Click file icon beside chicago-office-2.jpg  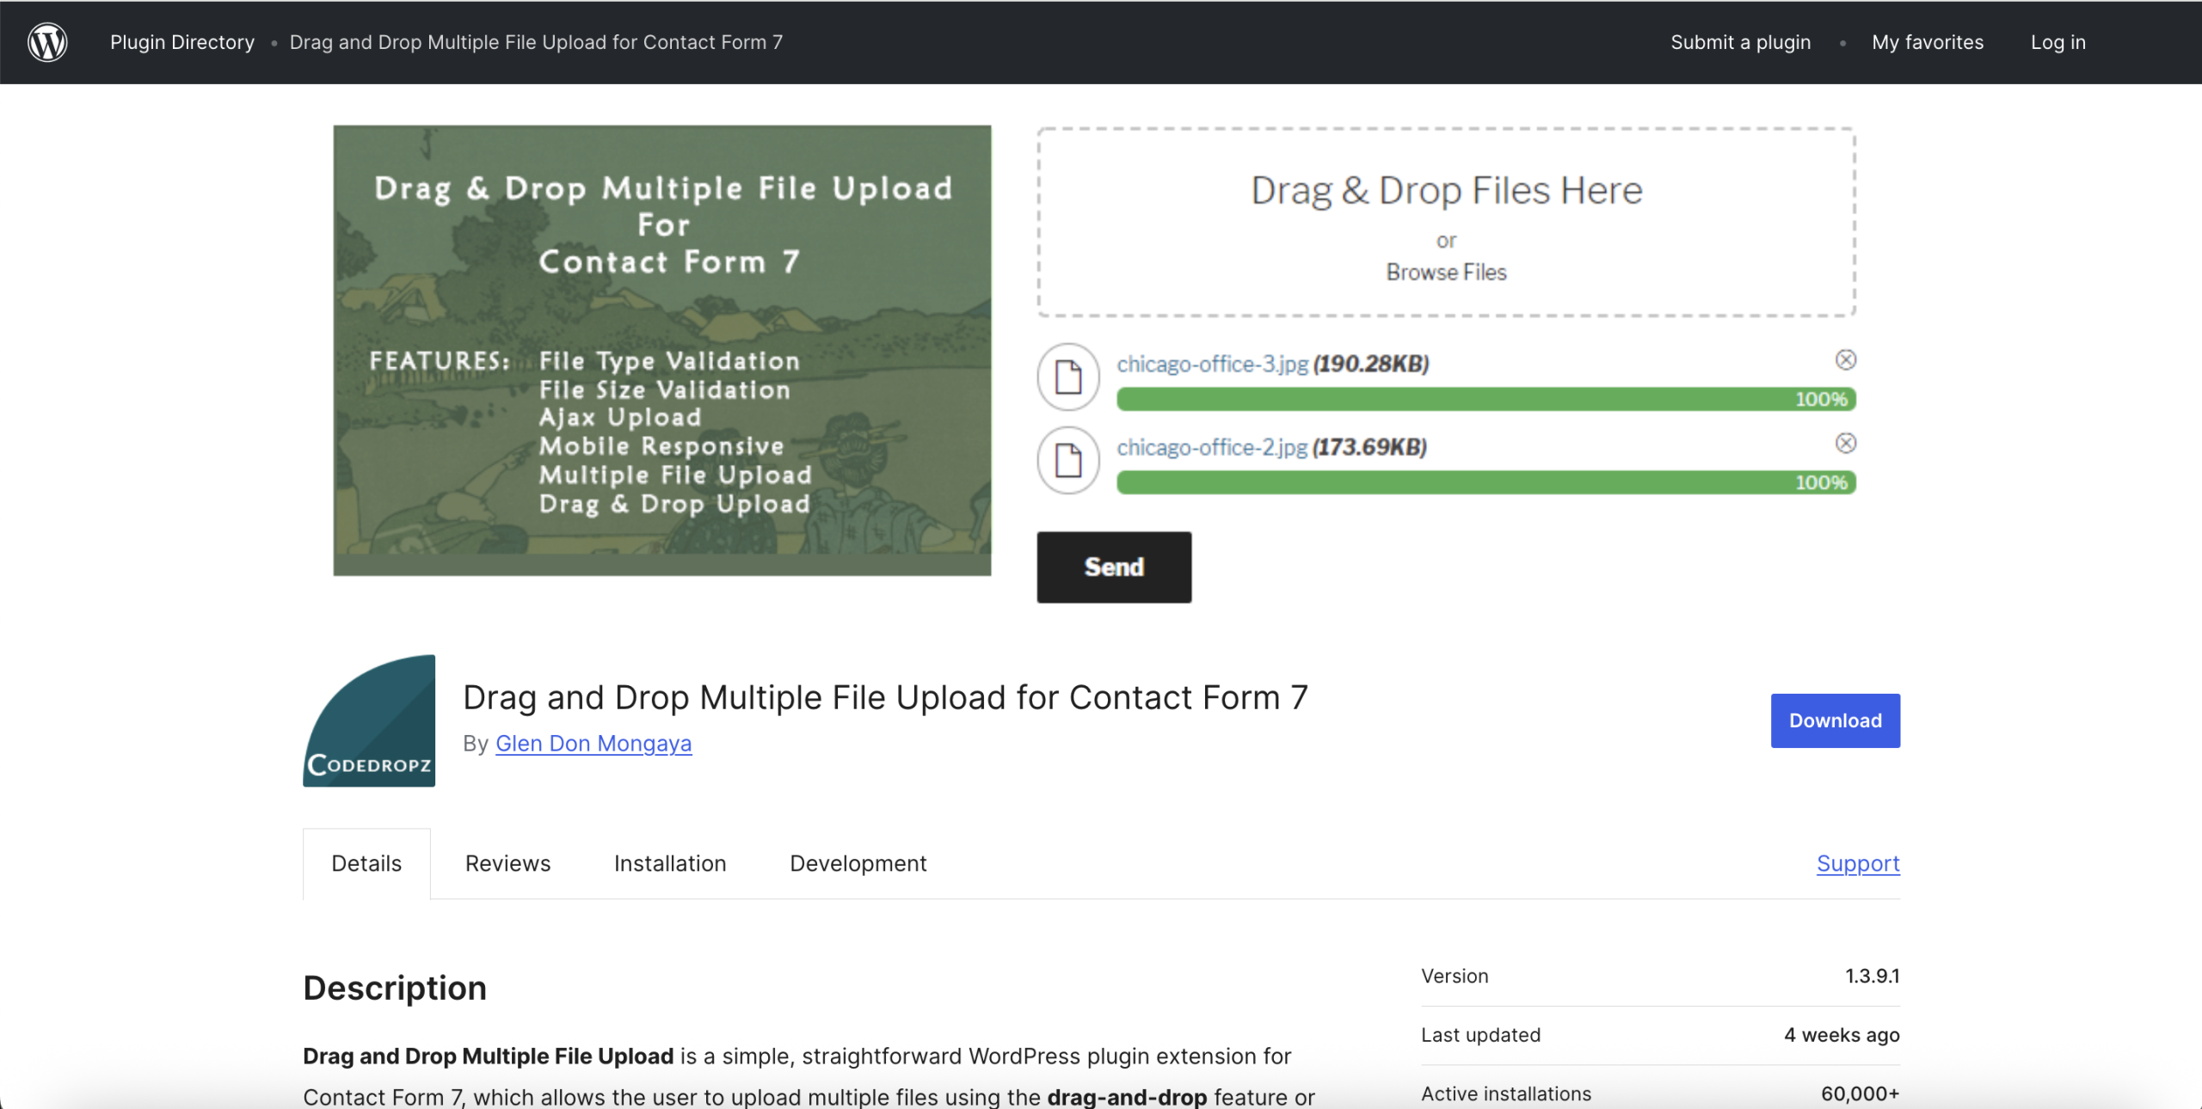pyautogui.click(x=1068, y=460)
